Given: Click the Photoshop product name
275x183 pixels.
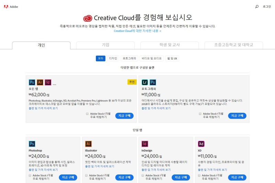Looking at the screenshot, I should (x=35, y=150).
